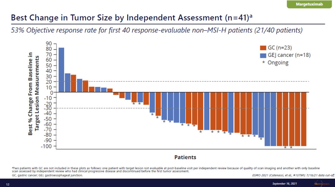Click the 'ESMO 2021 (Catenacci, et al.' citation
This screenshot has width=335, height=187.
point(293,175)
